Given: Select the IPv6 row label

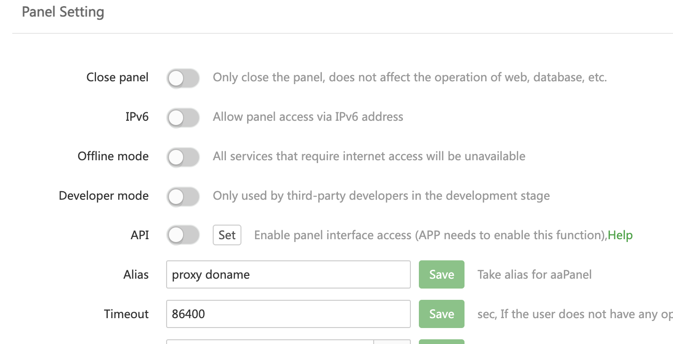Looking at the screenshot, I should point(136,117).
